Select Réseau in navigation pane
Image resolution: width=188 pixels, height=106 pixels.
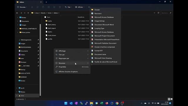(x=22, y=92)
